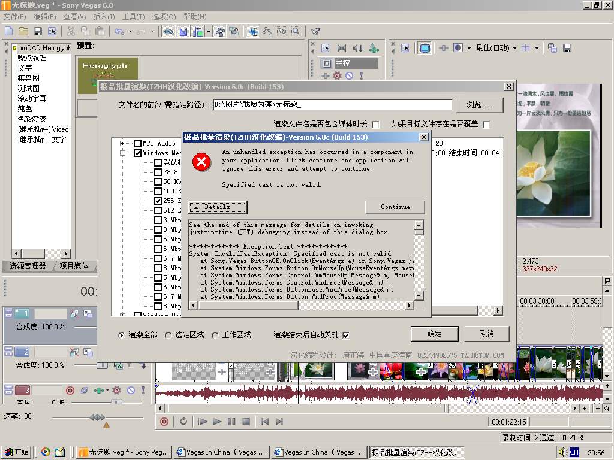Collapse the Details section in error dialog
Image resolution: width=614 pixels, height=460 pixels.
tap(217, 207)
